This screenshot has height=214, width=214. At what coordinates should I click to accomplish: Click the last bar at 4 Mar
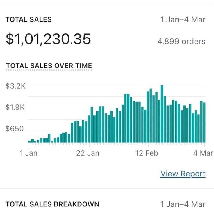click(204, 122)
